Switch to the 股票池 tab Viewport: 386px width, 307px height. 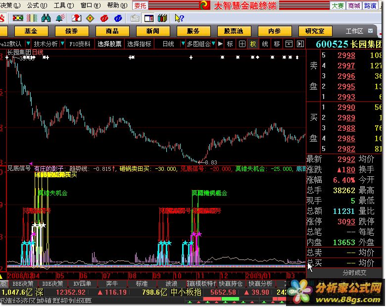tap(234, 31)
